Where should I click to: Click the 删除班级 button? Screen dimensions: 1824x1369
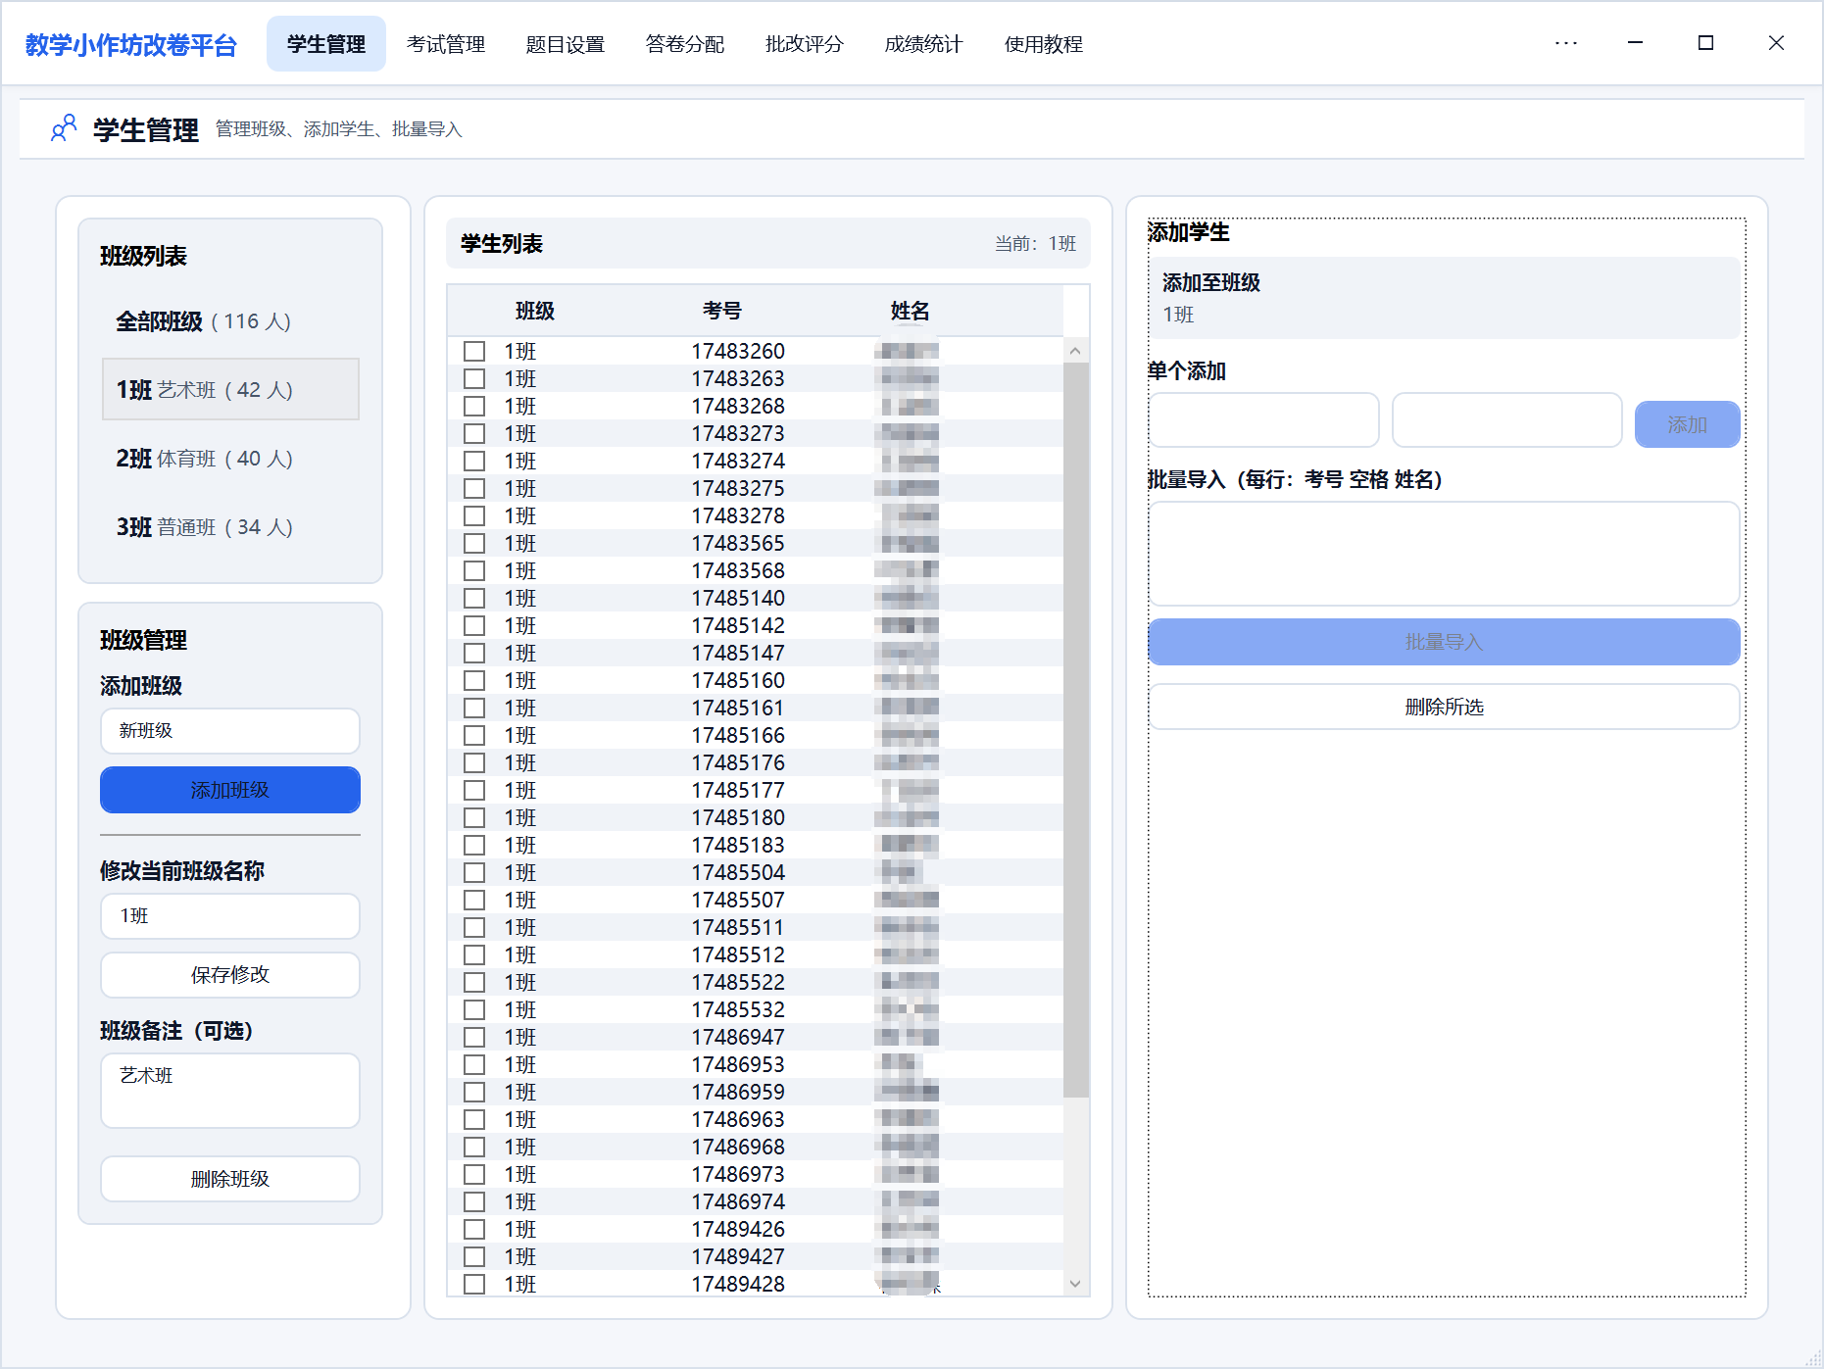(230, 1179)
